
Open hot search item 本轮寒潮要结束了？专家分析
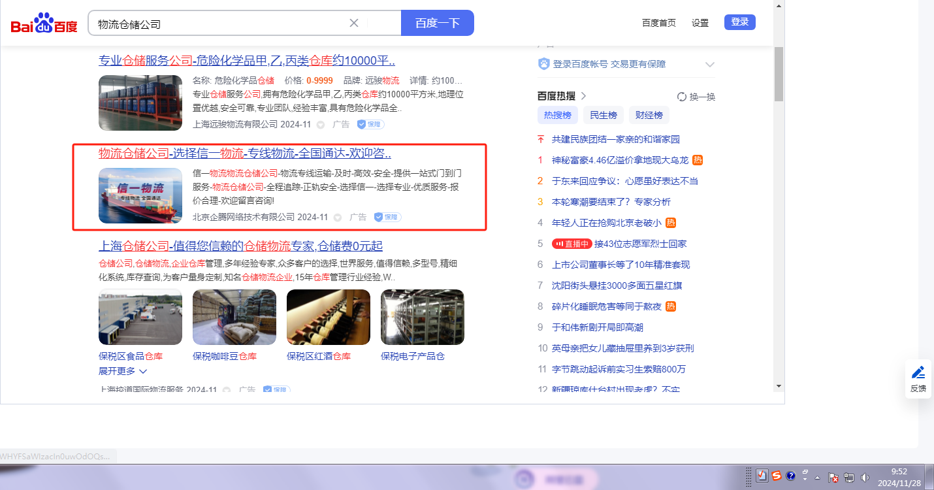(x=611, y=202)
